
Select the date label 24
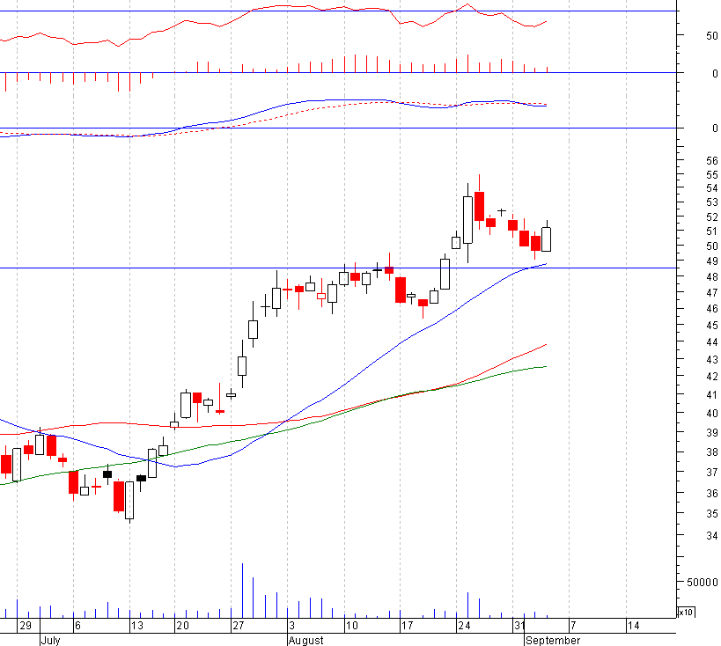click(x=464, y=625)
